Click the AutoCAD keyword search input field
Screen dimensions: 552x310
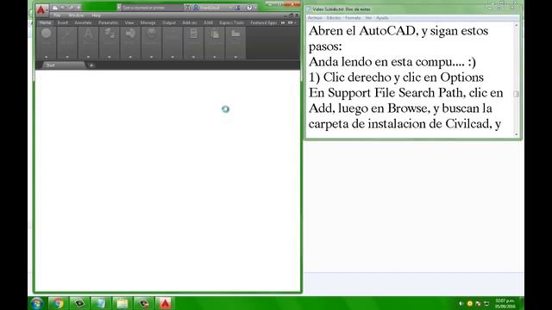(152, 8)
